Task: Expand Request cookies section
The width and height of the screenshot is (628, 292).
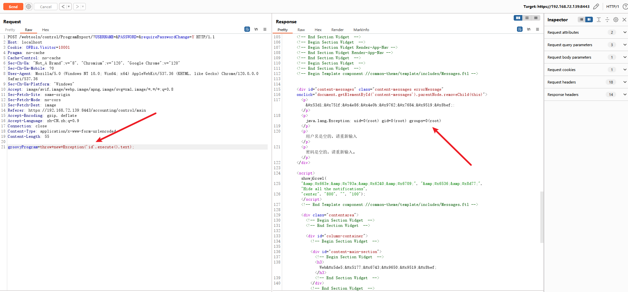Action: [586, 70]
